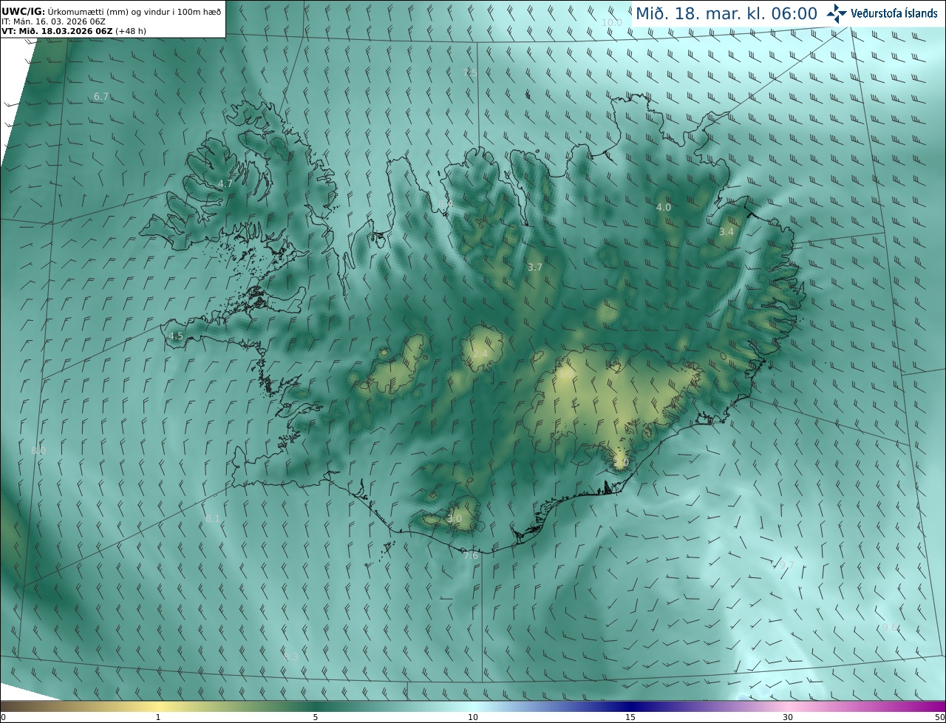Click the 4.7 value on the Westfjords
Screen dimensions: 946x723
click(225, 183)
